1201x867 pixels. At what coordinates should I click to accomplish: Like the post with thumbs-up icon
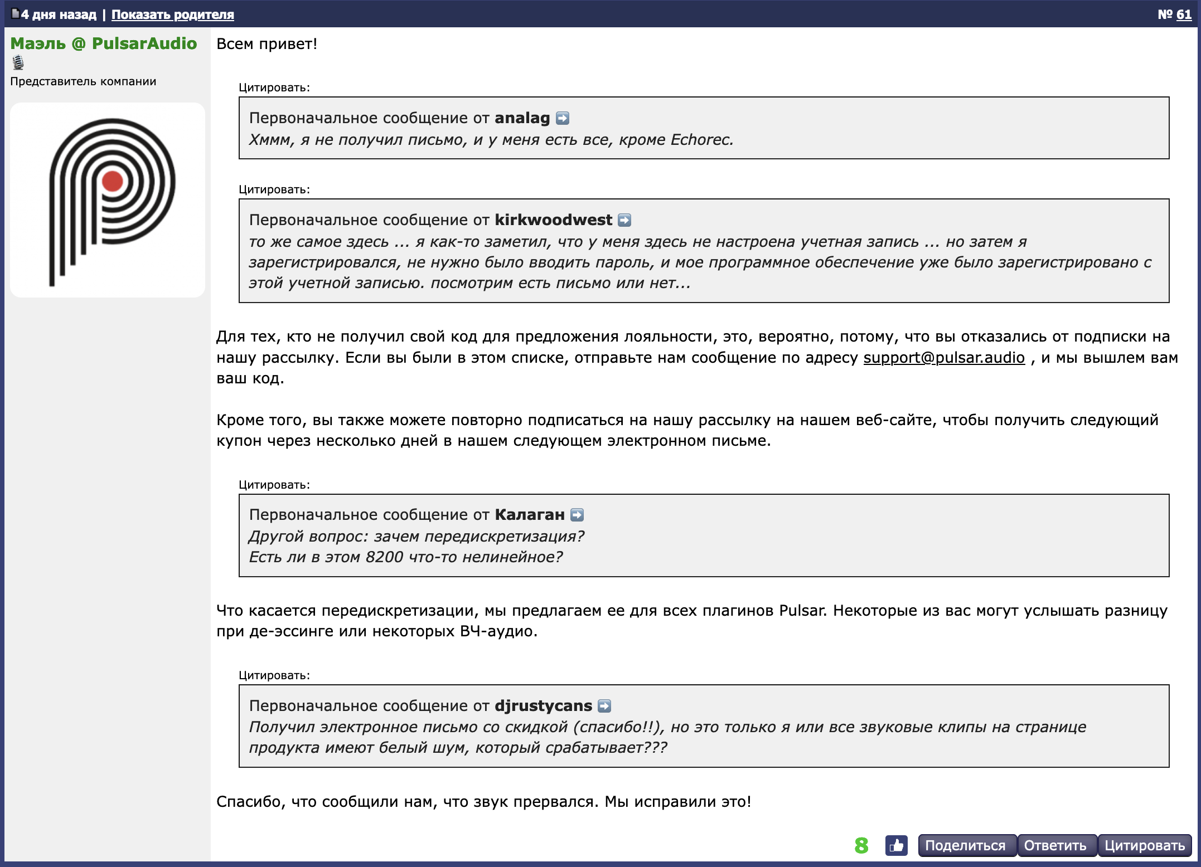[x=896, y=845]
